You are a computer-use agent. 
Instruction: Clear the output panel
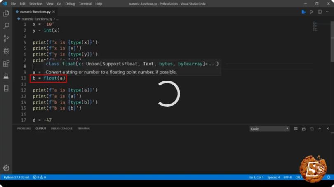click(x=296, y=129)
